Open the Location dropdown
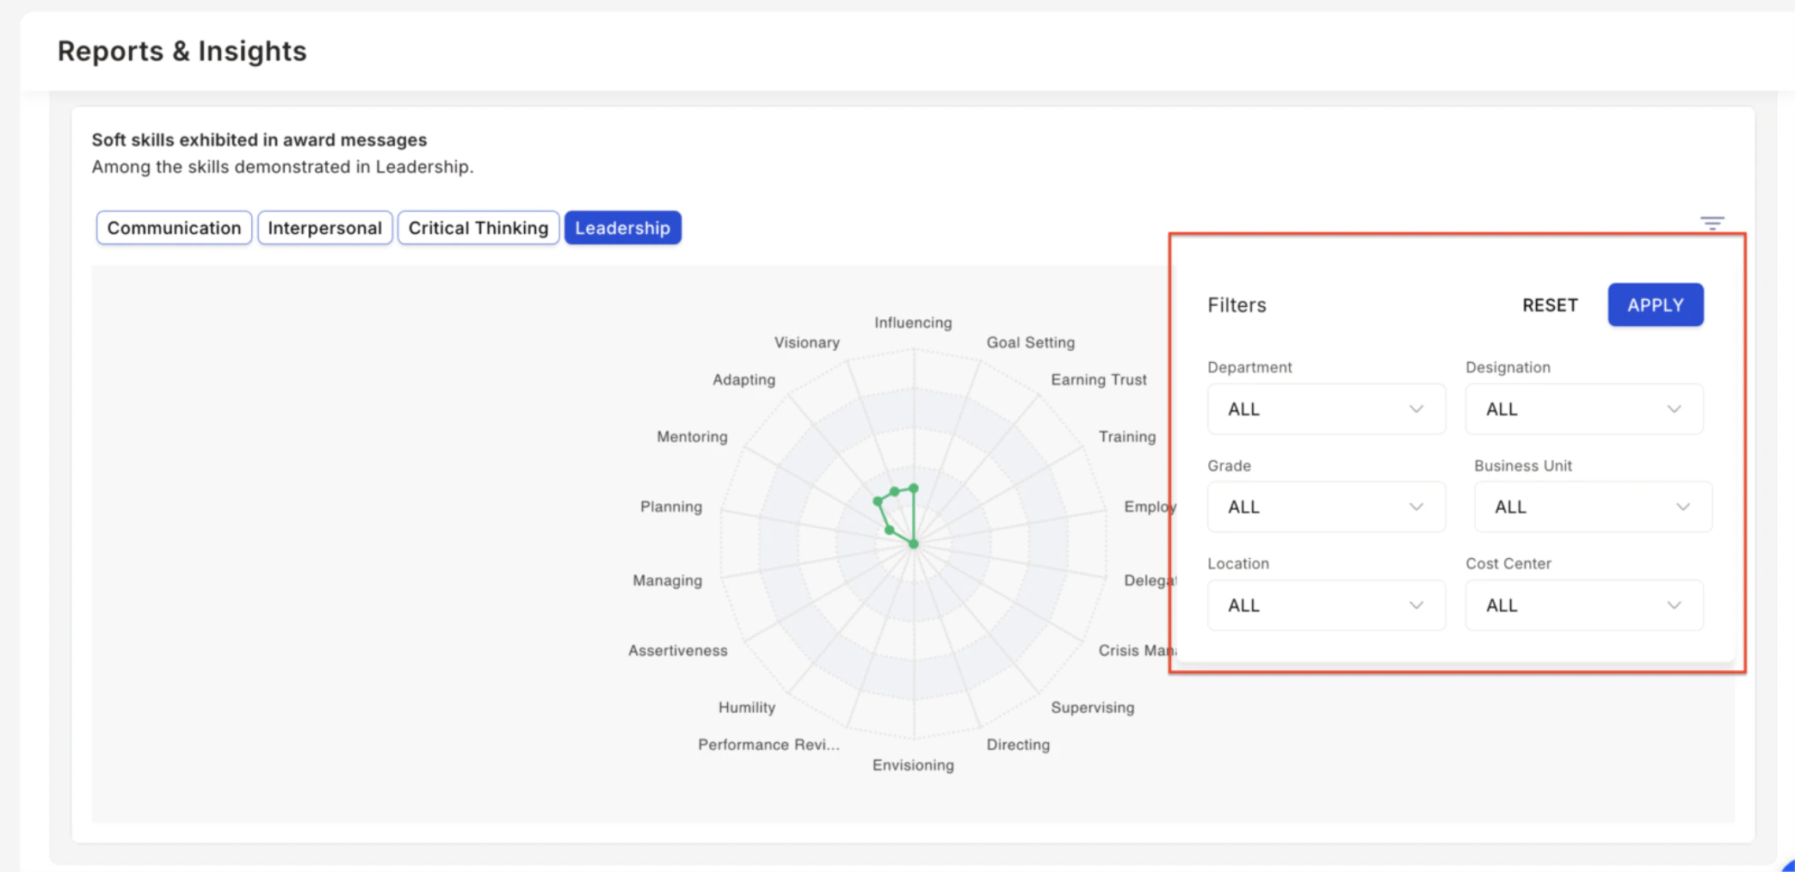Viewport: 1795px width, 872px height. coord(1326,605)
